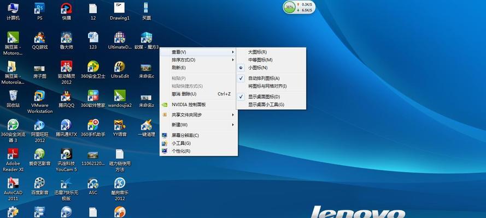486x218 pixels.
Task: Expand the 共享文件夹同步 submenu
Action: (198, 115)
